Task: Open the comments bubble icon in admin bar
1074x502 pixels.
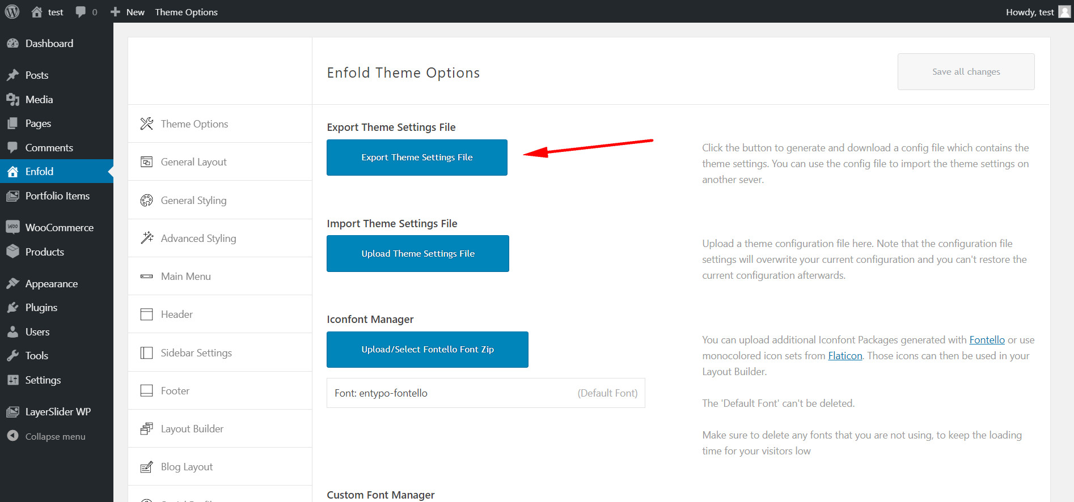Action: point(81,12)
